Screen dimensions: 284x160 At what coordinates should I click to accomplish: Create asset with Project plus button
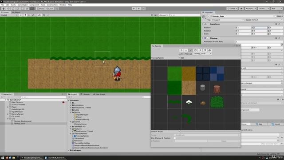tap(69, 97)
